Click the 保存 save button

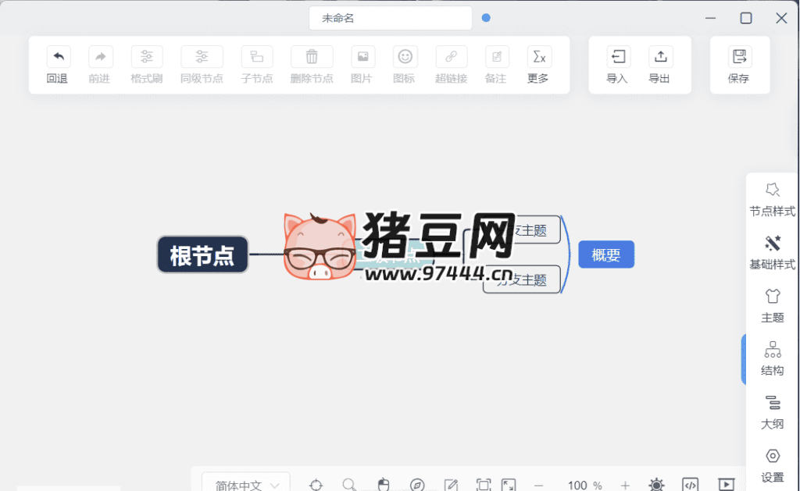[x=738, y=65]
